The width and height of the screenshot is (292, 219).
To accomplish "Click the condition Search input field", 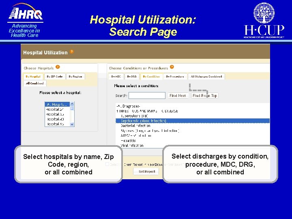I will 147,96.
